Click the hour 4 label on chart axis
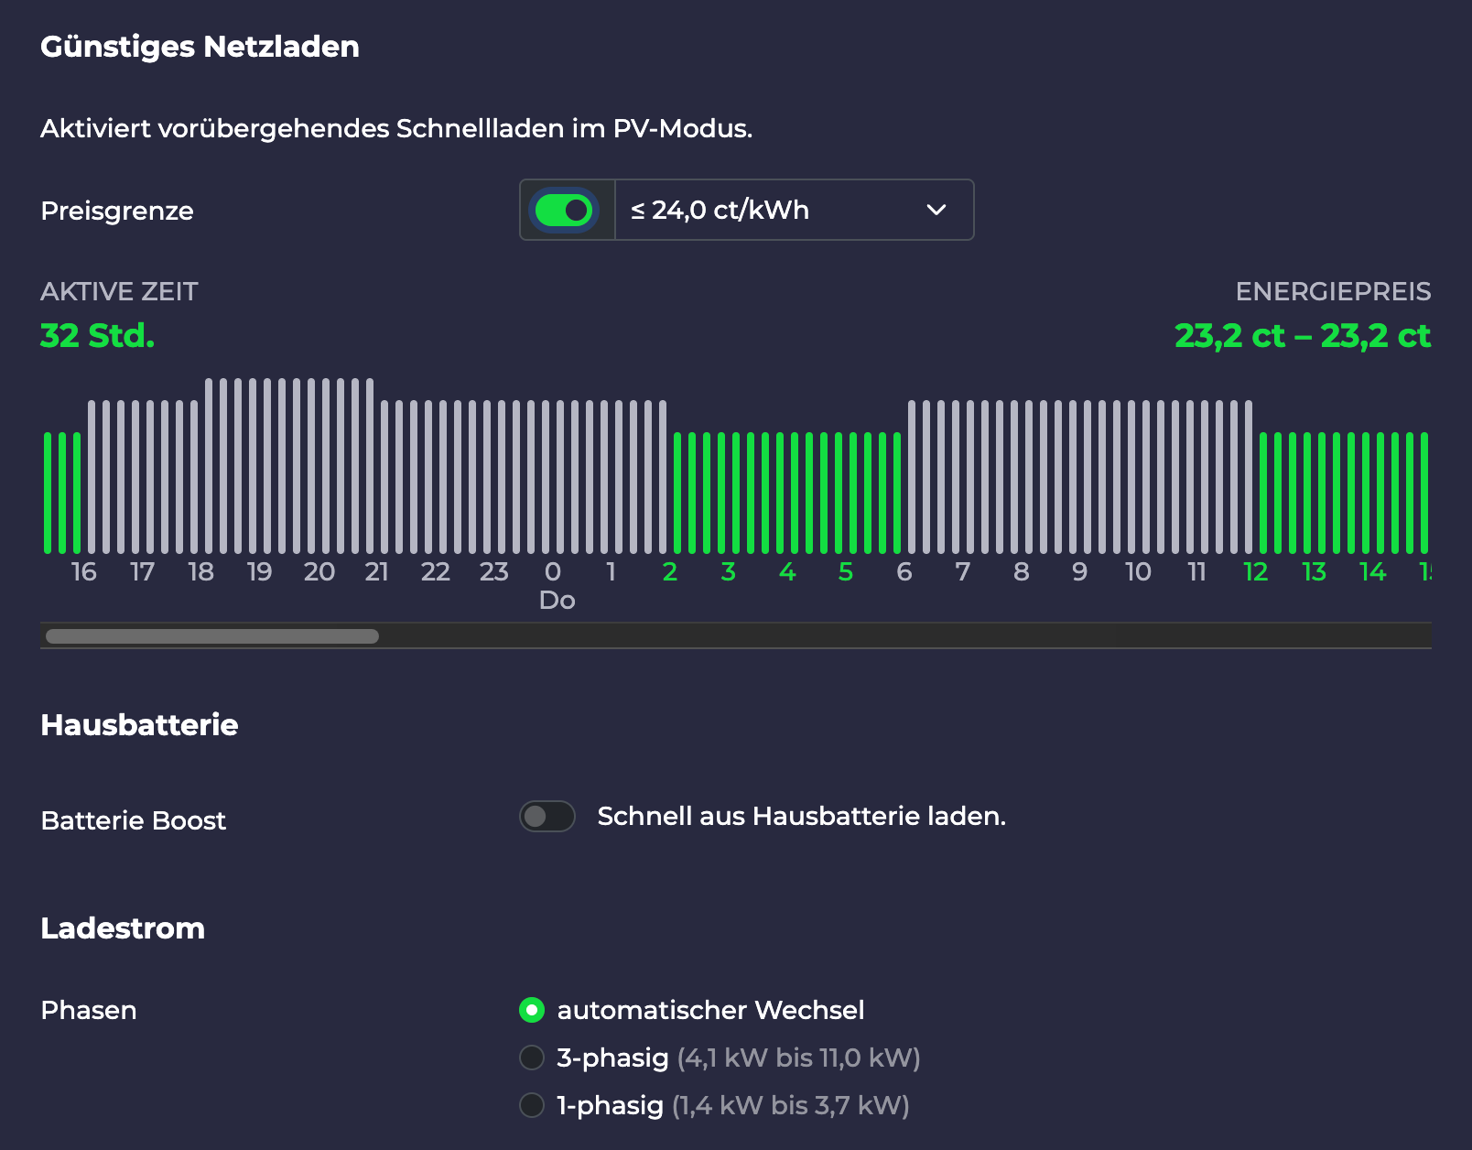 (787, 572)
